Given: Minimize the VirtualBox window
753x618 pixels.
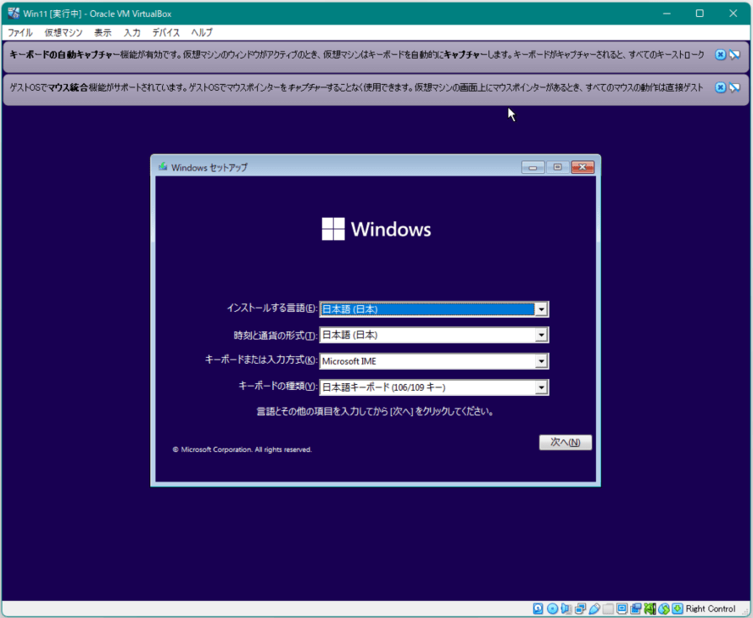Looking at the screenshot, I should (x=667, y=14).
